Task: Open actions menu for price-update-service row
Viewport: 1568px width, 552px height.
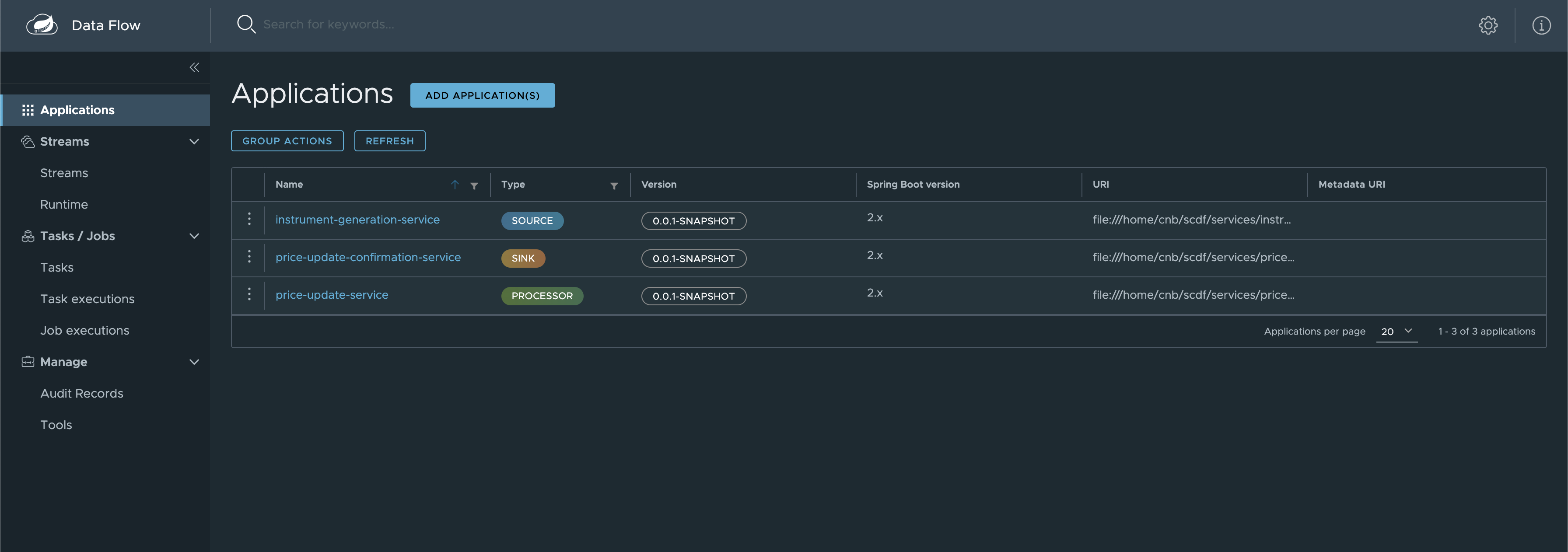Action: tap(249, 294)
